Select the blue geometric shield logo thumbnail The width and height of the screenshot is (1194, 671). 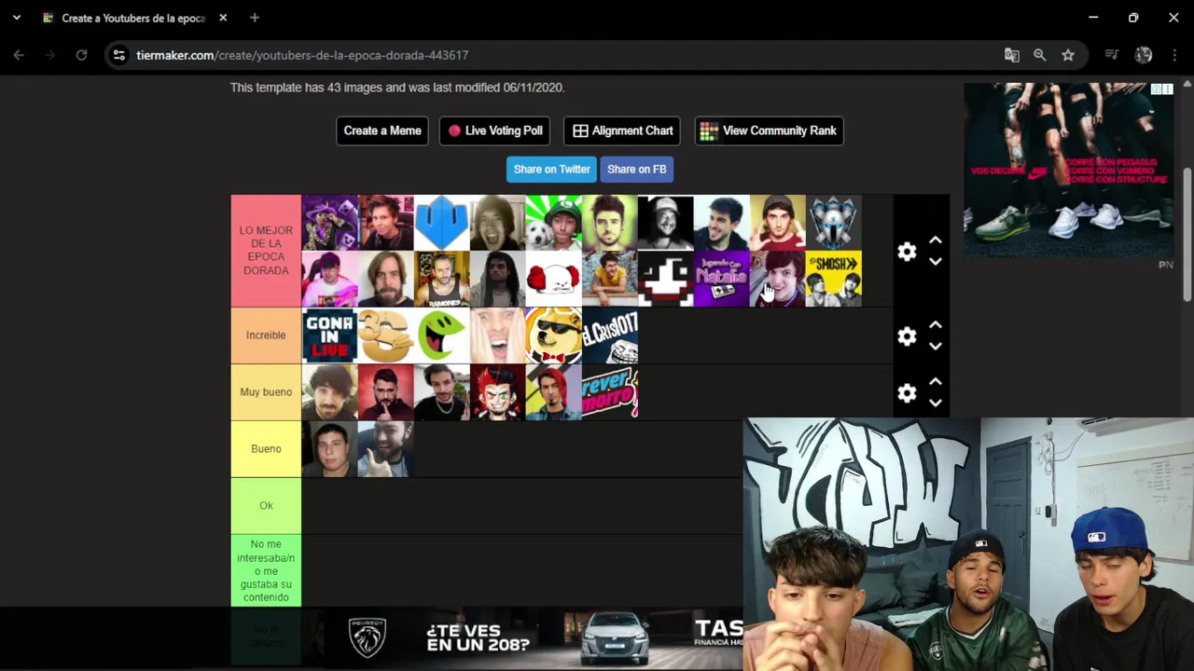tap(441, 223)
